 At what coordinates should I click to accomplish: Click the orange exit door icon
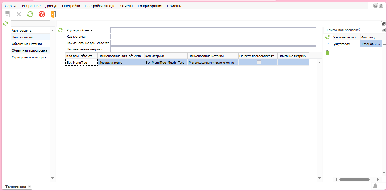click(53, 14)
